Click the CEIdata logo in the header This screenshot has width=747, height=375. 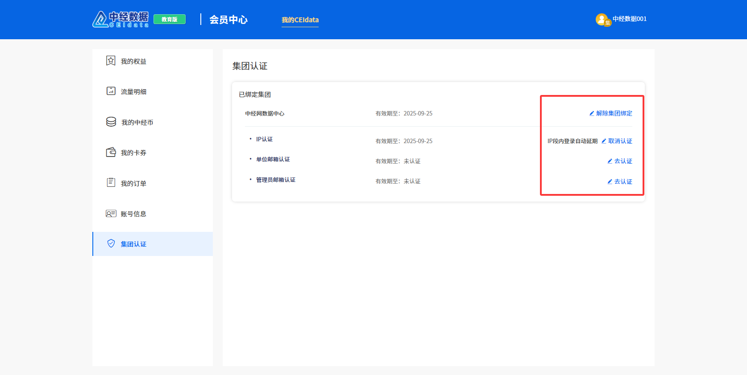pos(120,19)
